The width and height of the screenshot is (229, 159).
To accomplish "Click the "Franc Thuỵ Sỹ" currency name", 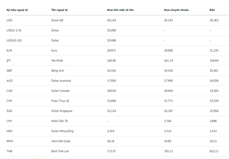I will pyautogui.click(x=60, y=101).
